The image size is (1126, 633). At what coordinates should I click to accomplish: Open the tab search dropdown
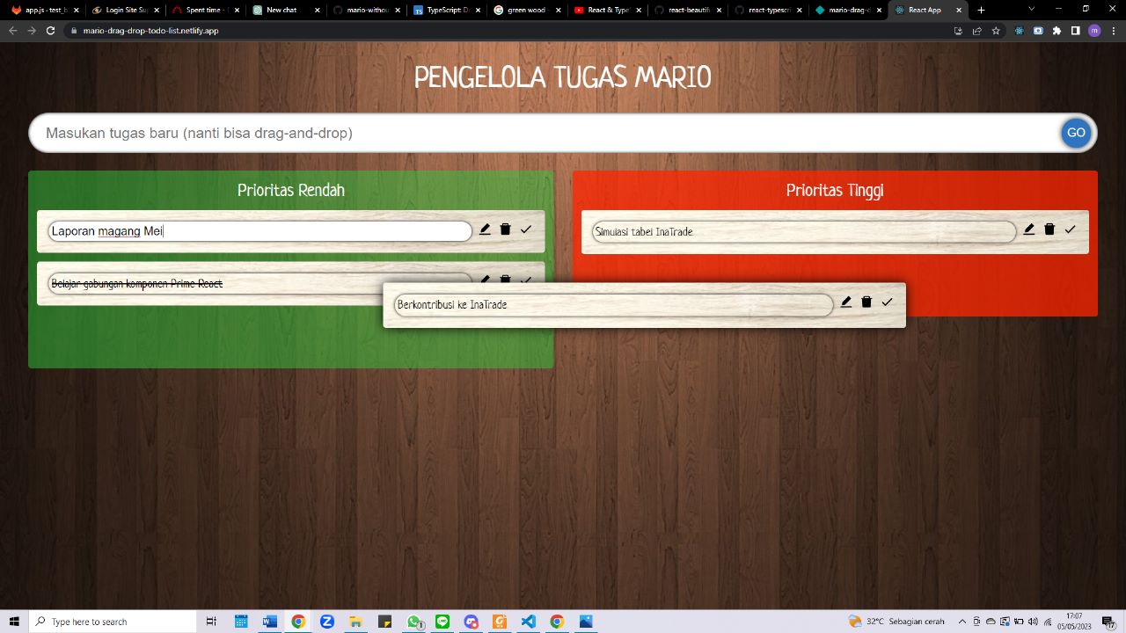pos(1032,9)
